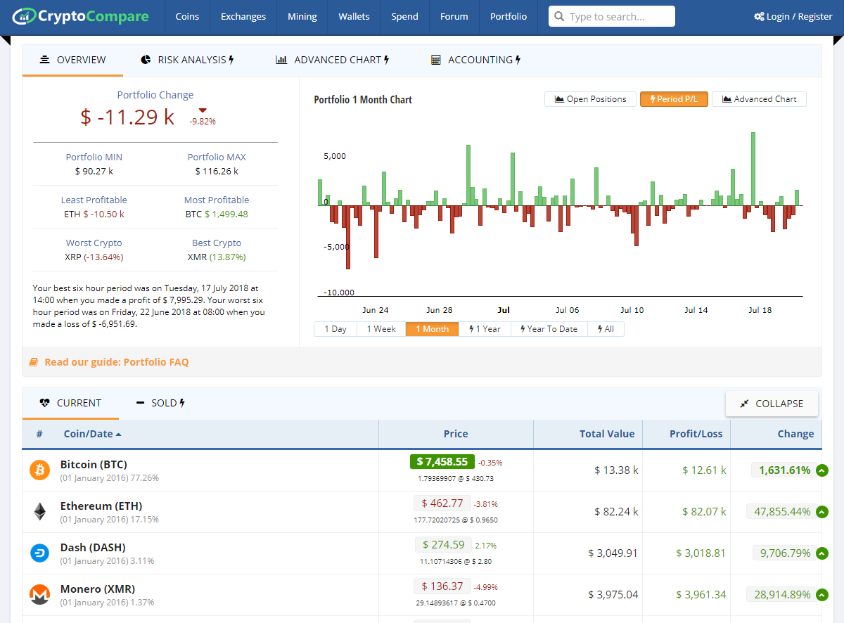Click the Ethereum (ETH) coin icon

click(39, 511)
